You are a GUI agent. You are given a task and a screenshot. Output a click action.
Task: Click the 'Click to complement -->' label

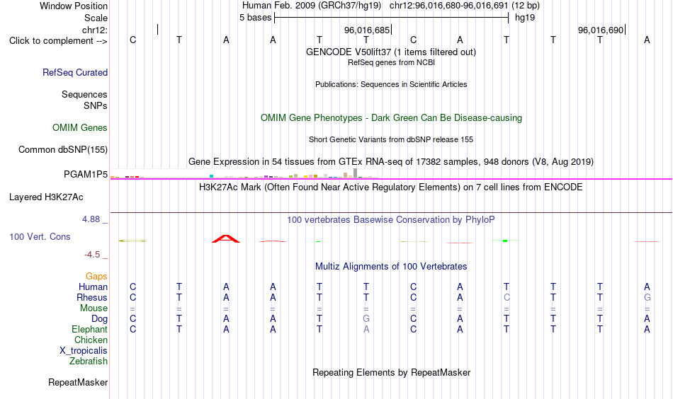click(x=58, y=41)
